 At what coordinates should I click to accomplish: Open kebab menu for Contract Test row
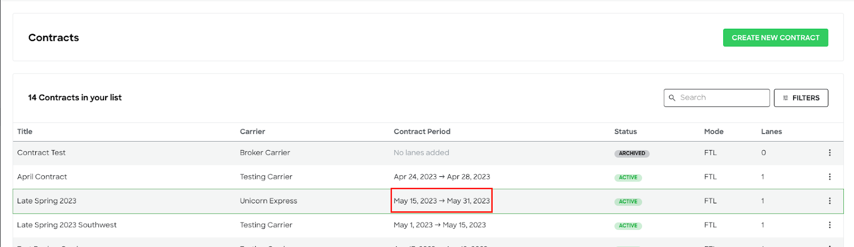(x=829, y=153)
